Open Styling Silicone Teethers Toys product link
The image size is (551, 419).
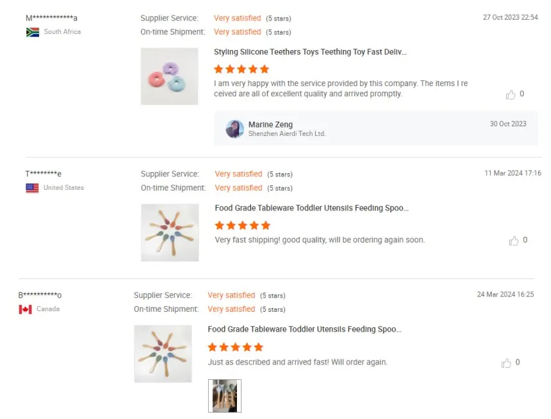coord(310,52)
